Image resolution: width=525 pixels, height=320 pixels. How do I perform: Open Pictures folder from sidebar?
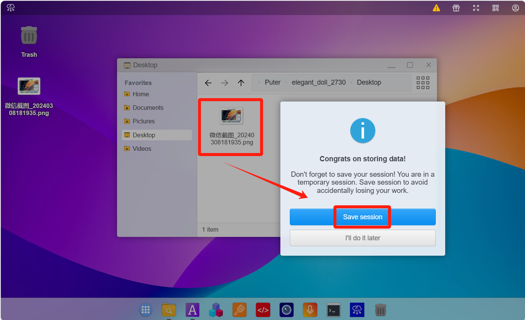click(x=143, y=121)
